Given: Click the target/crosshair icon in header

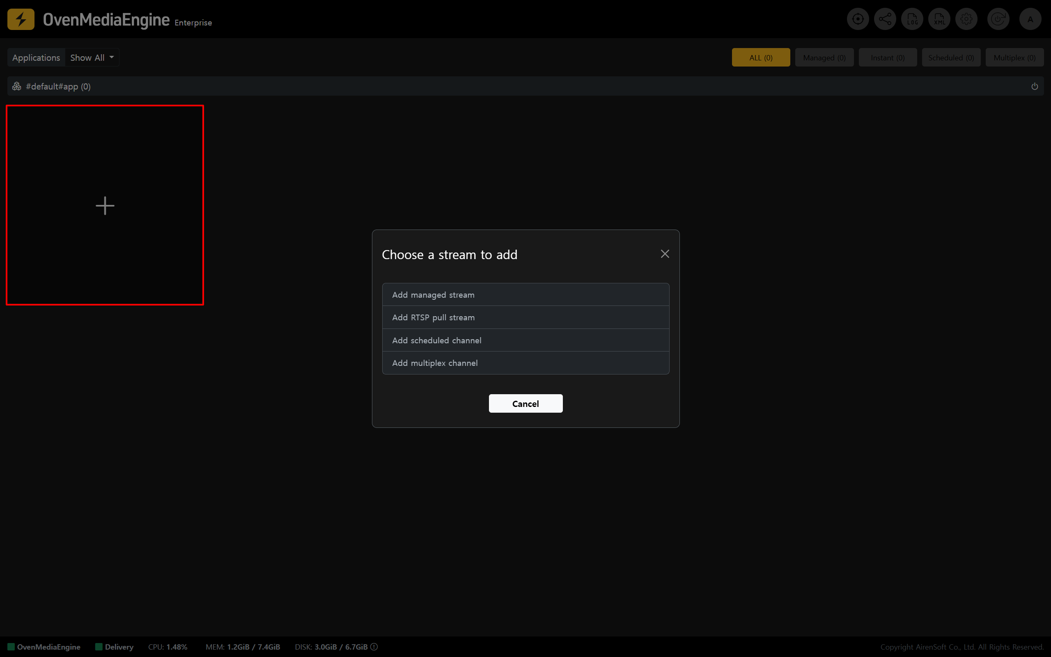Looking at the screenshot, I should pos(857,19).
